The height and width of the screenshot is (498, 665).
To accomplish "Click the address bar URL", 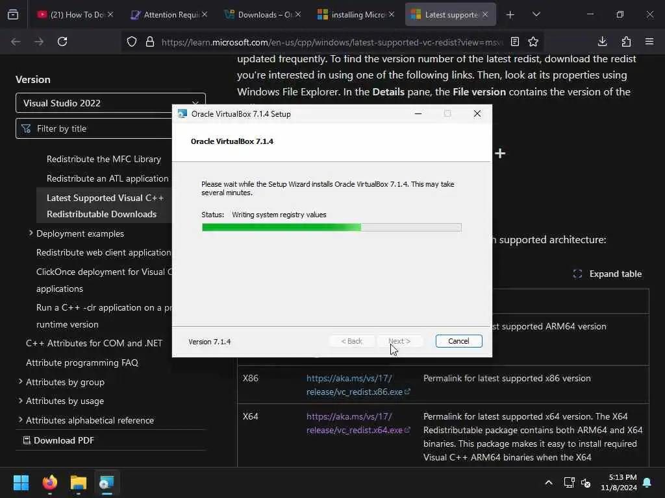I will tap(332, 42).
